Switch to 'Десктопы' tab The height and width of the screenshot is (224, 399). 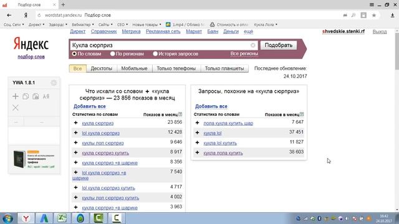(x=101, y=68)
